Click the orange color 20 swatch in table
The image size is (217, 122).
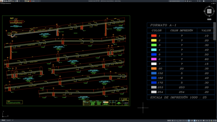point(154,68)
